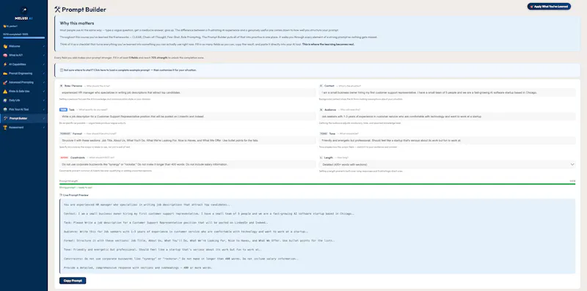Click the Context input field
Viewport: 587px width, 291px height.
click(447, 92)
